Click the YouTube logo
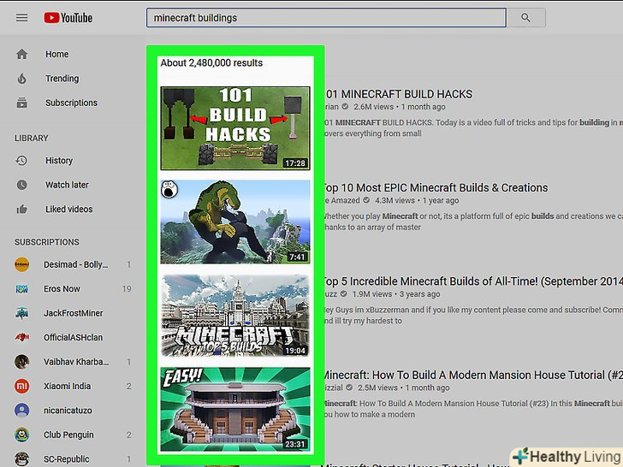 point(68,17)
